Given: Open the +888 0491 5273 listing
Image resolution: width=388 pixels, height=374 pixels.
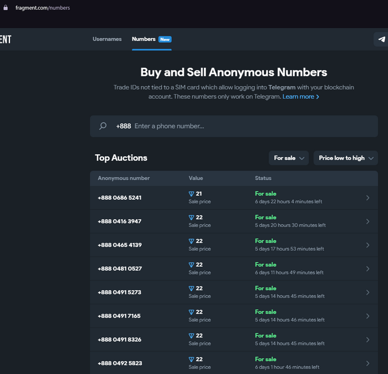Looking at the screenshot, I should [234, 292].
